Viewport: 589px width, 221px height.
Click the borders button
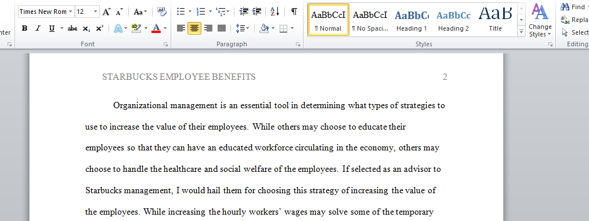[x=284, y=28]
